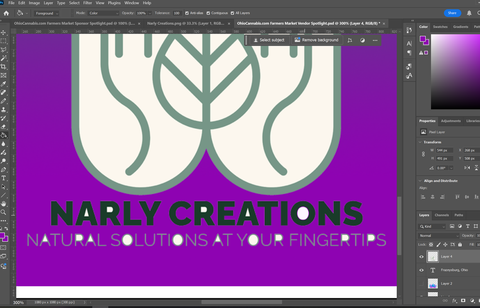Select the Blur tool
The width and height of the screenshot is (480, 308).
[4, 144]
